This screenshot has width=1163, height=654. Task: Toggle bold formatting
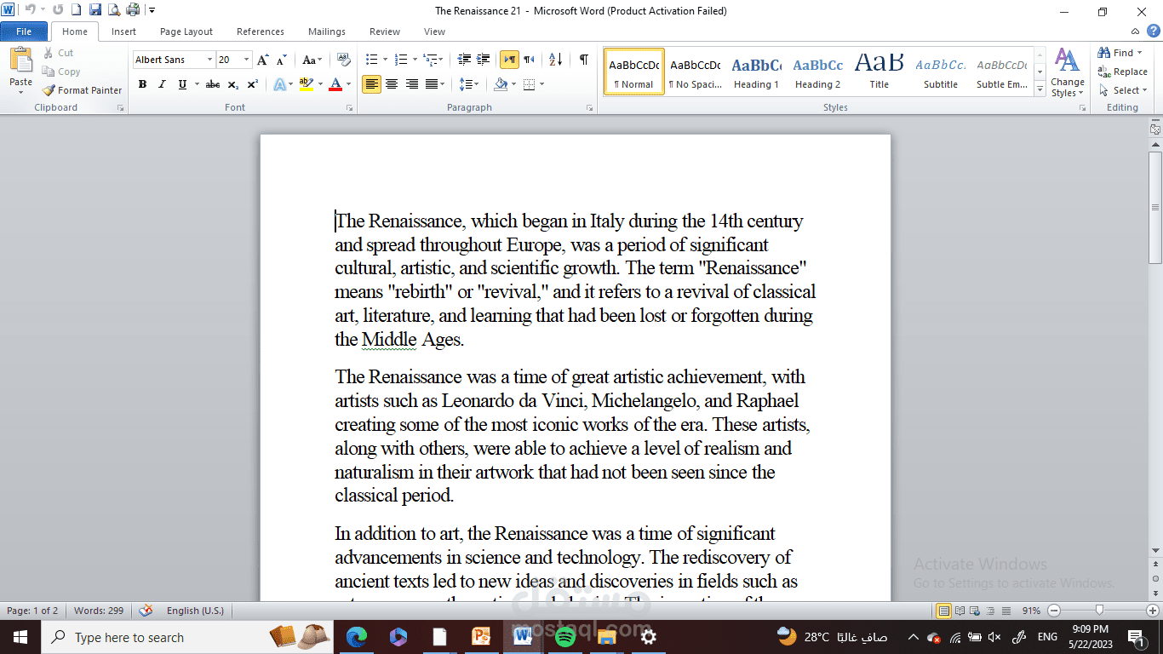(x=142, y=83)
